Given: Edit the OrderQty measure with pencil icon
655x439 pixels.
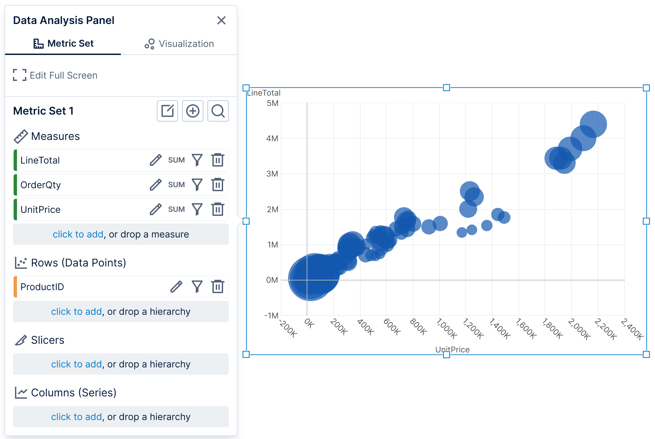Looking at the screenshot, I should 156,185.
